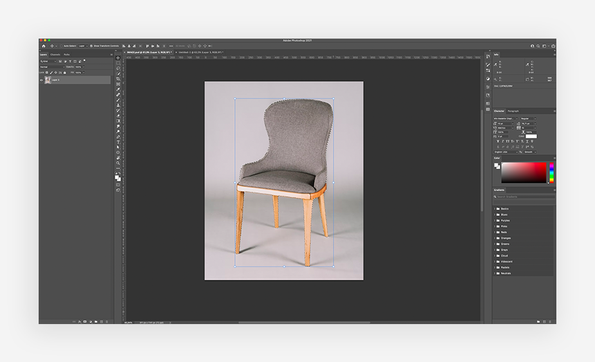Select the Eyedropper tool
Viewport: 595px width, 362px height.
click(x=118, y=89)
